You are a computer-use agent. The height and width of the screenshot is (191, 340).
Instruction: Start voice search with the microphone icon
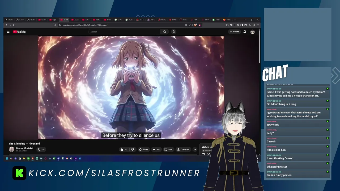pyautogui.click(x=173, y=32)
